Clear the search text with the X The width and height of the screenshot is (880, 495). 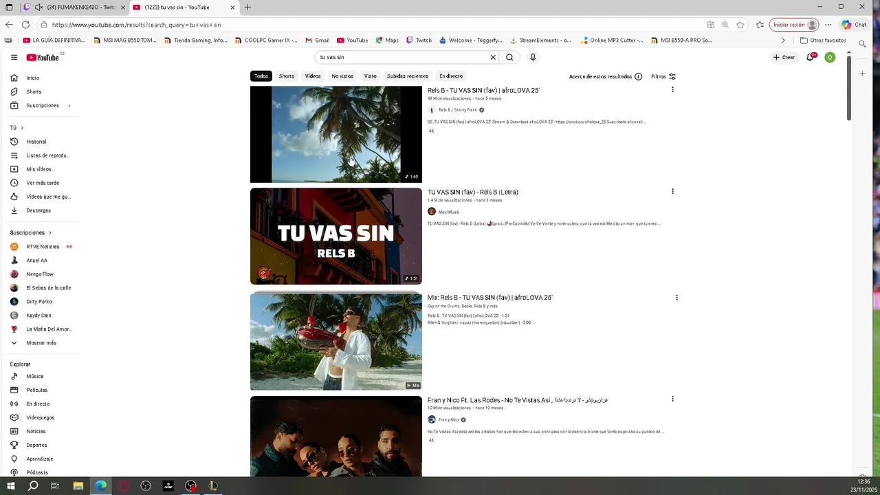493,57
